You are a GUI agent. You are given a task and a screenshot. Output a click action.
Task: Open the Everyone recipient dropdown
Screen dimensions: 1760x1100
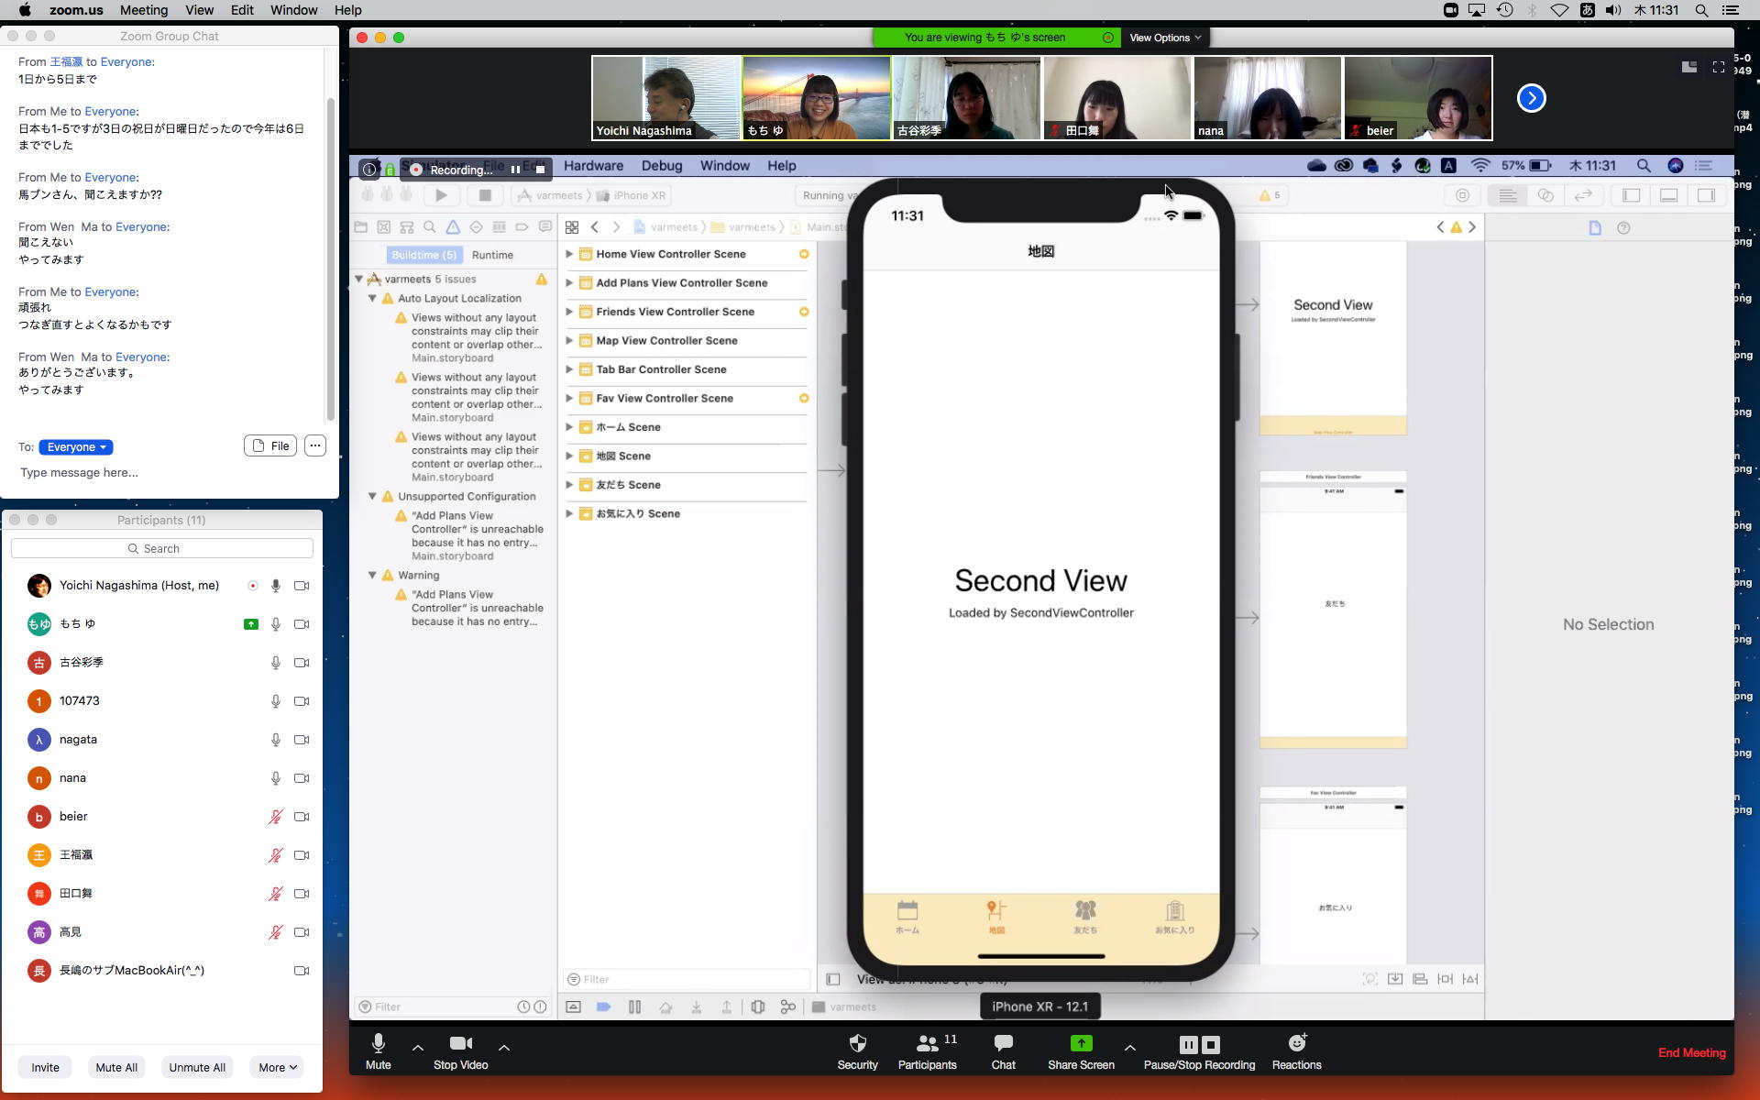coord(76,447)
